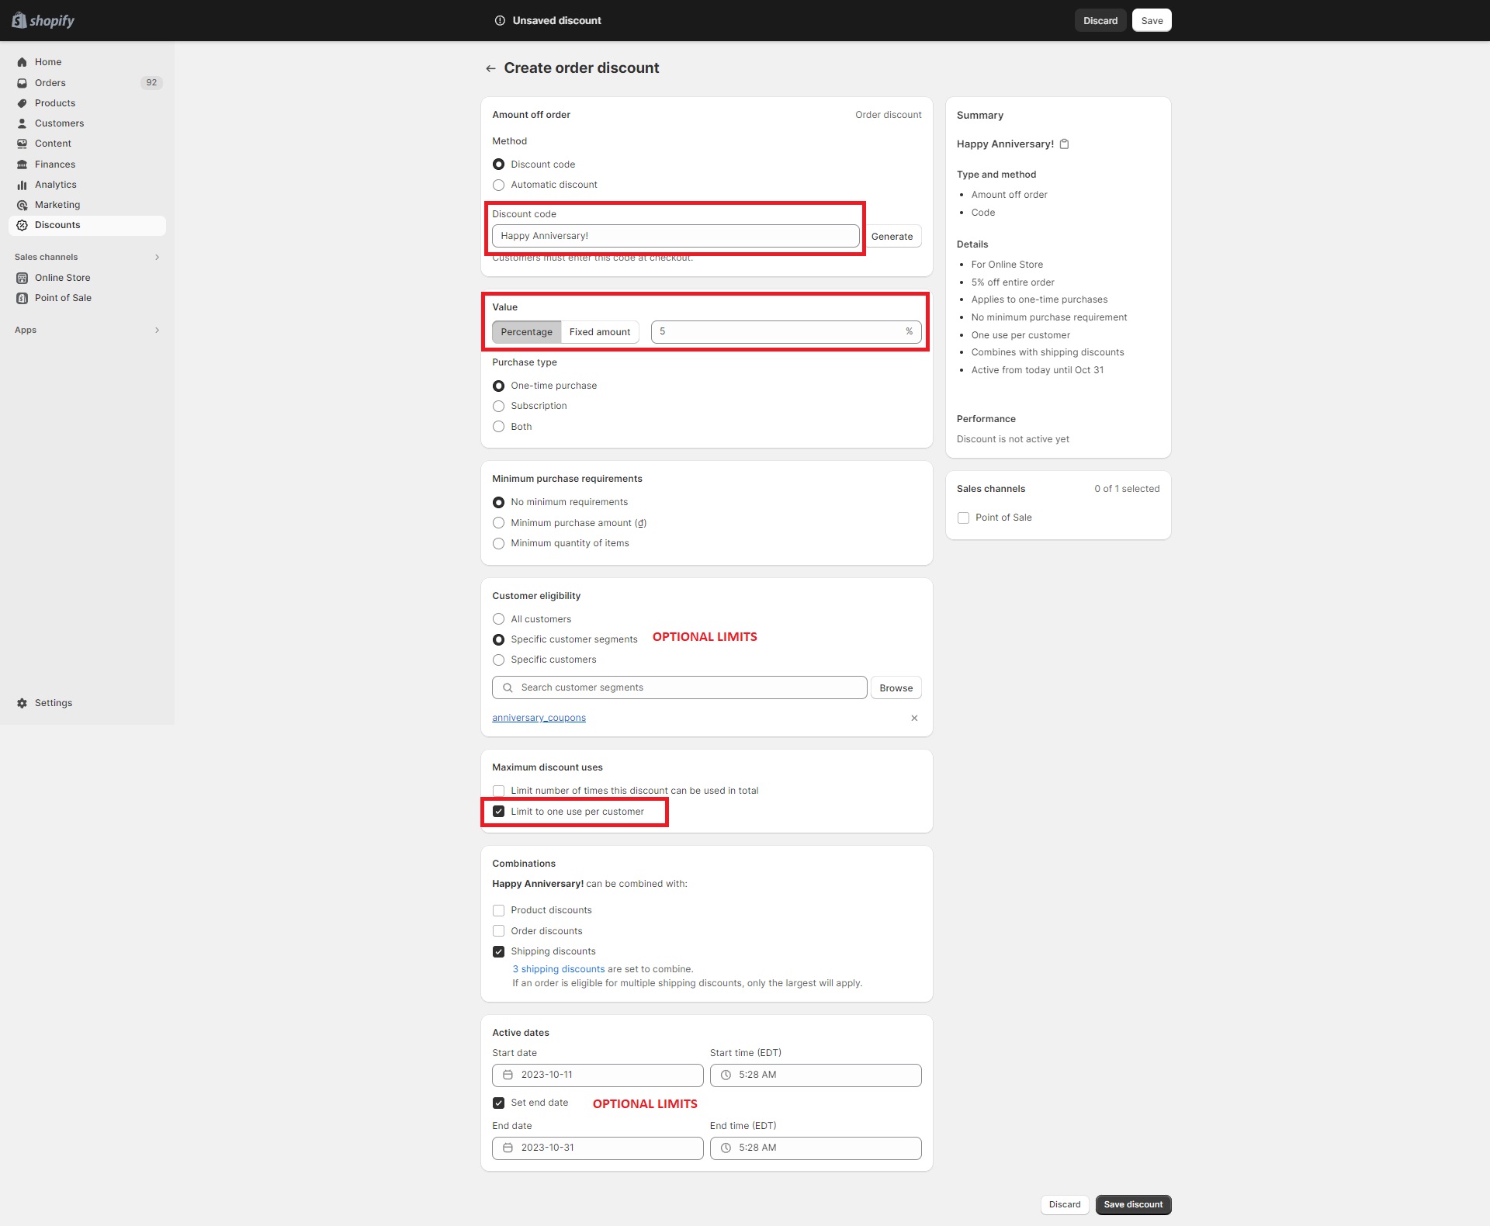
Task: Click the End date field showing 2023-10-31
Action: 598,1148
